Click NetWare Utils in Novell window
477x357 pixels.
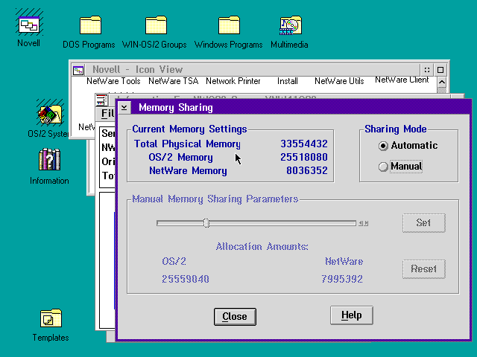pyautogui.click(x=339, y=81)
